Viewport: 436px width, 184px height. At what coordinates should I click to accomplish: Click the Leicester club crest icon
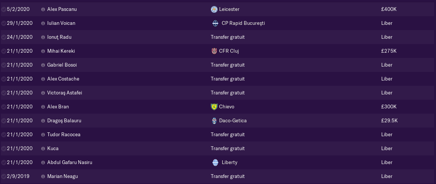(x=214, y=9)
